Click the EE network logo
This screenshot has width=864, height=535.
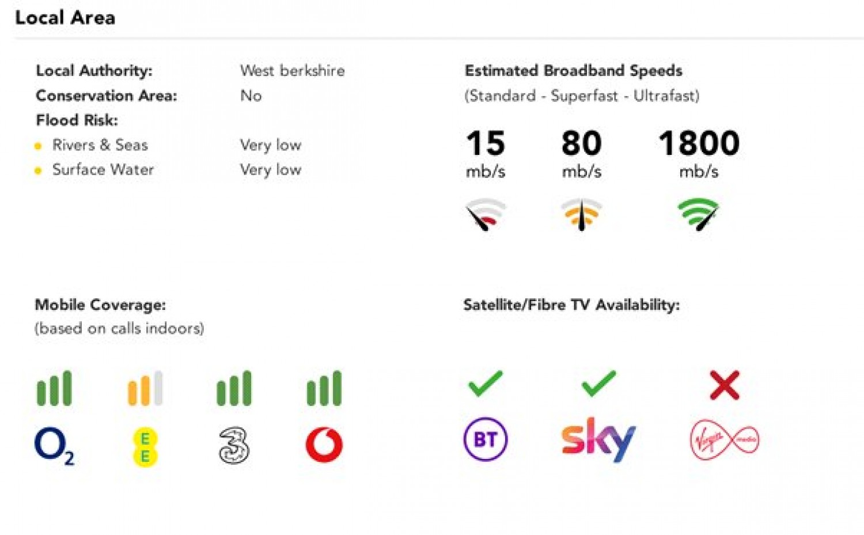pyautogui.click(x=145, y=447)
